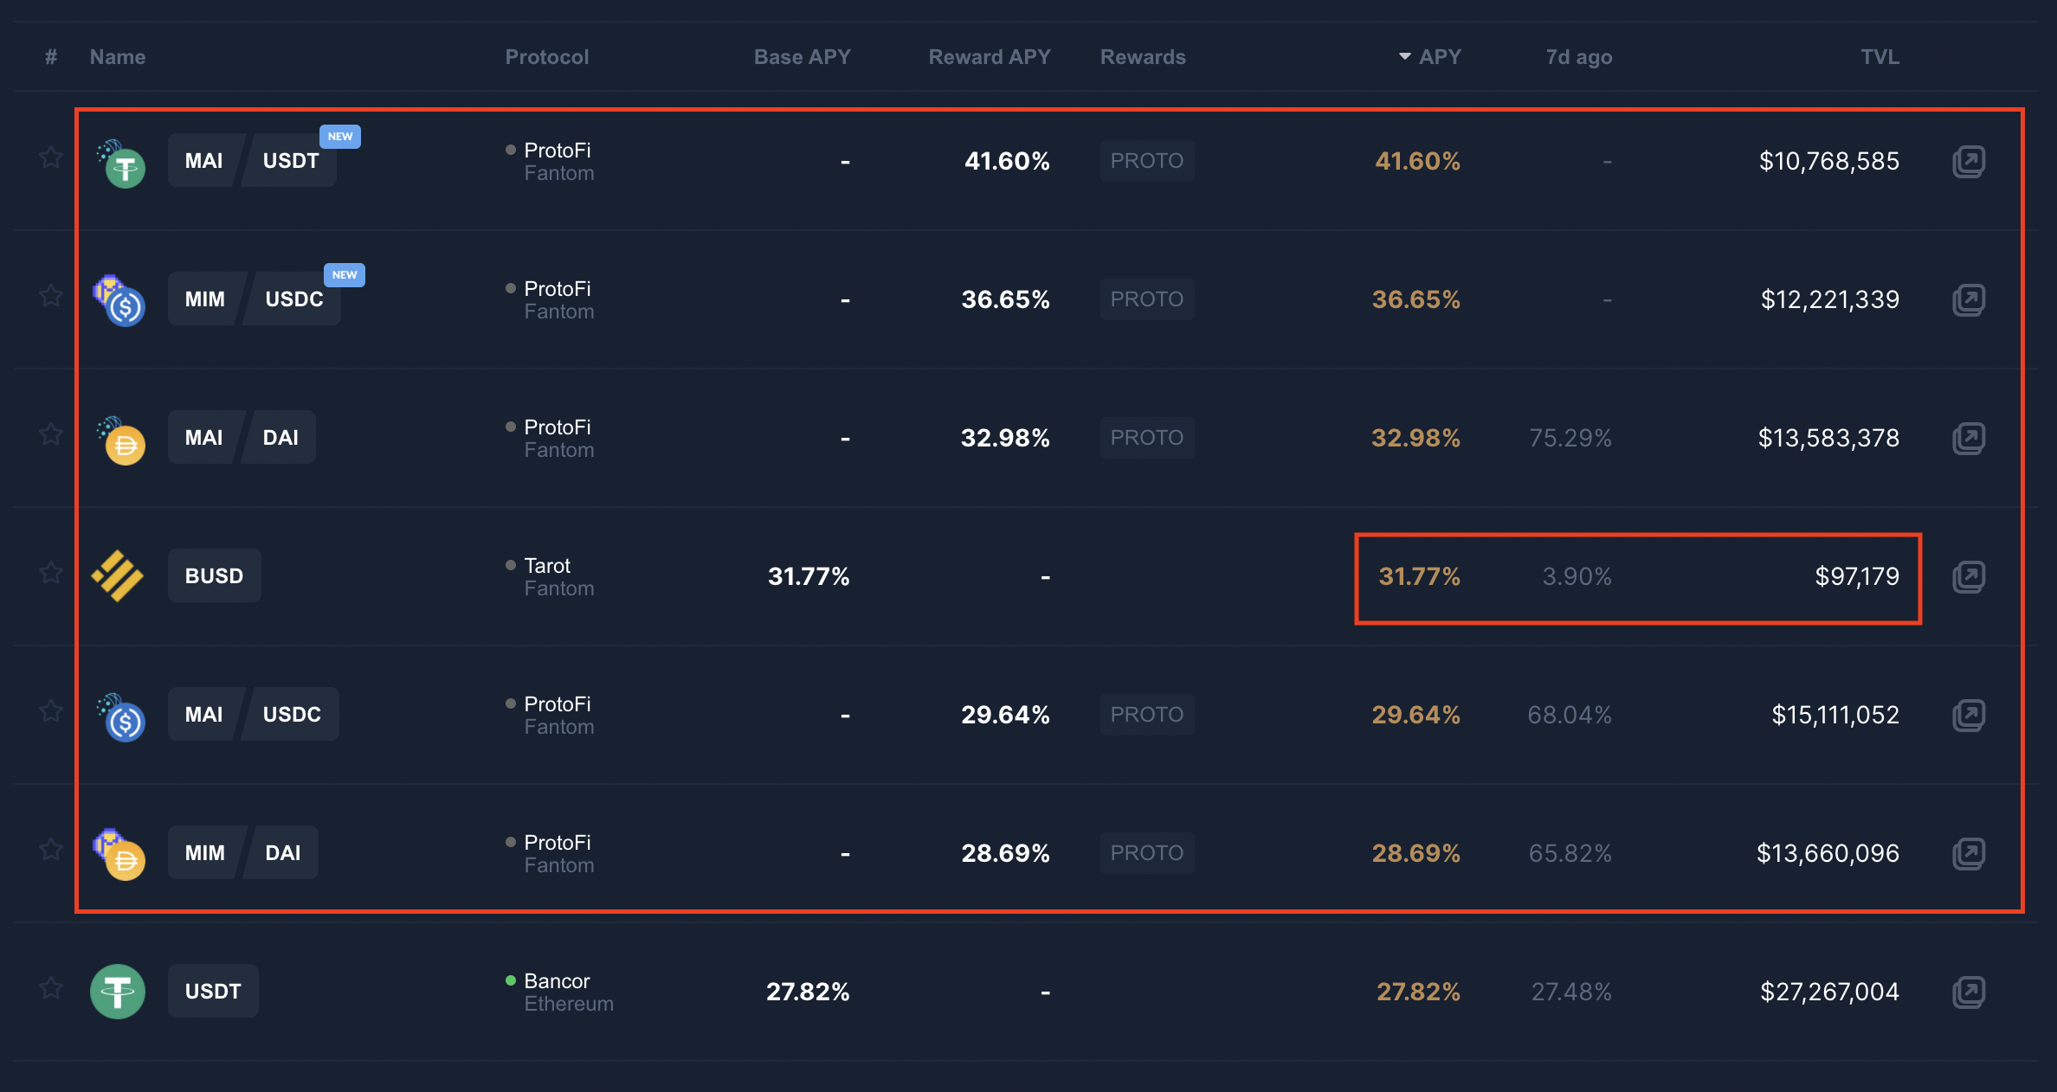
Task: Click the green USDT Tether logo
Action: pos(118,992)
